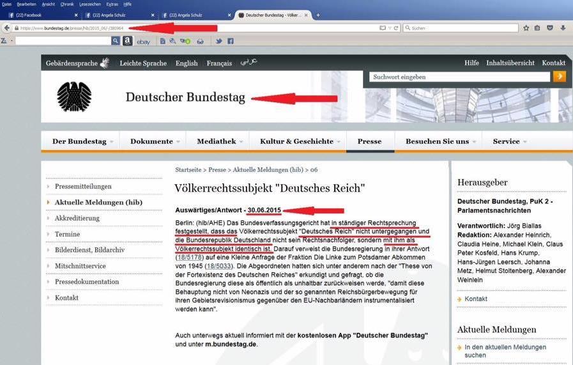Follow the 18/5178 document link

[x=190, y=257]
